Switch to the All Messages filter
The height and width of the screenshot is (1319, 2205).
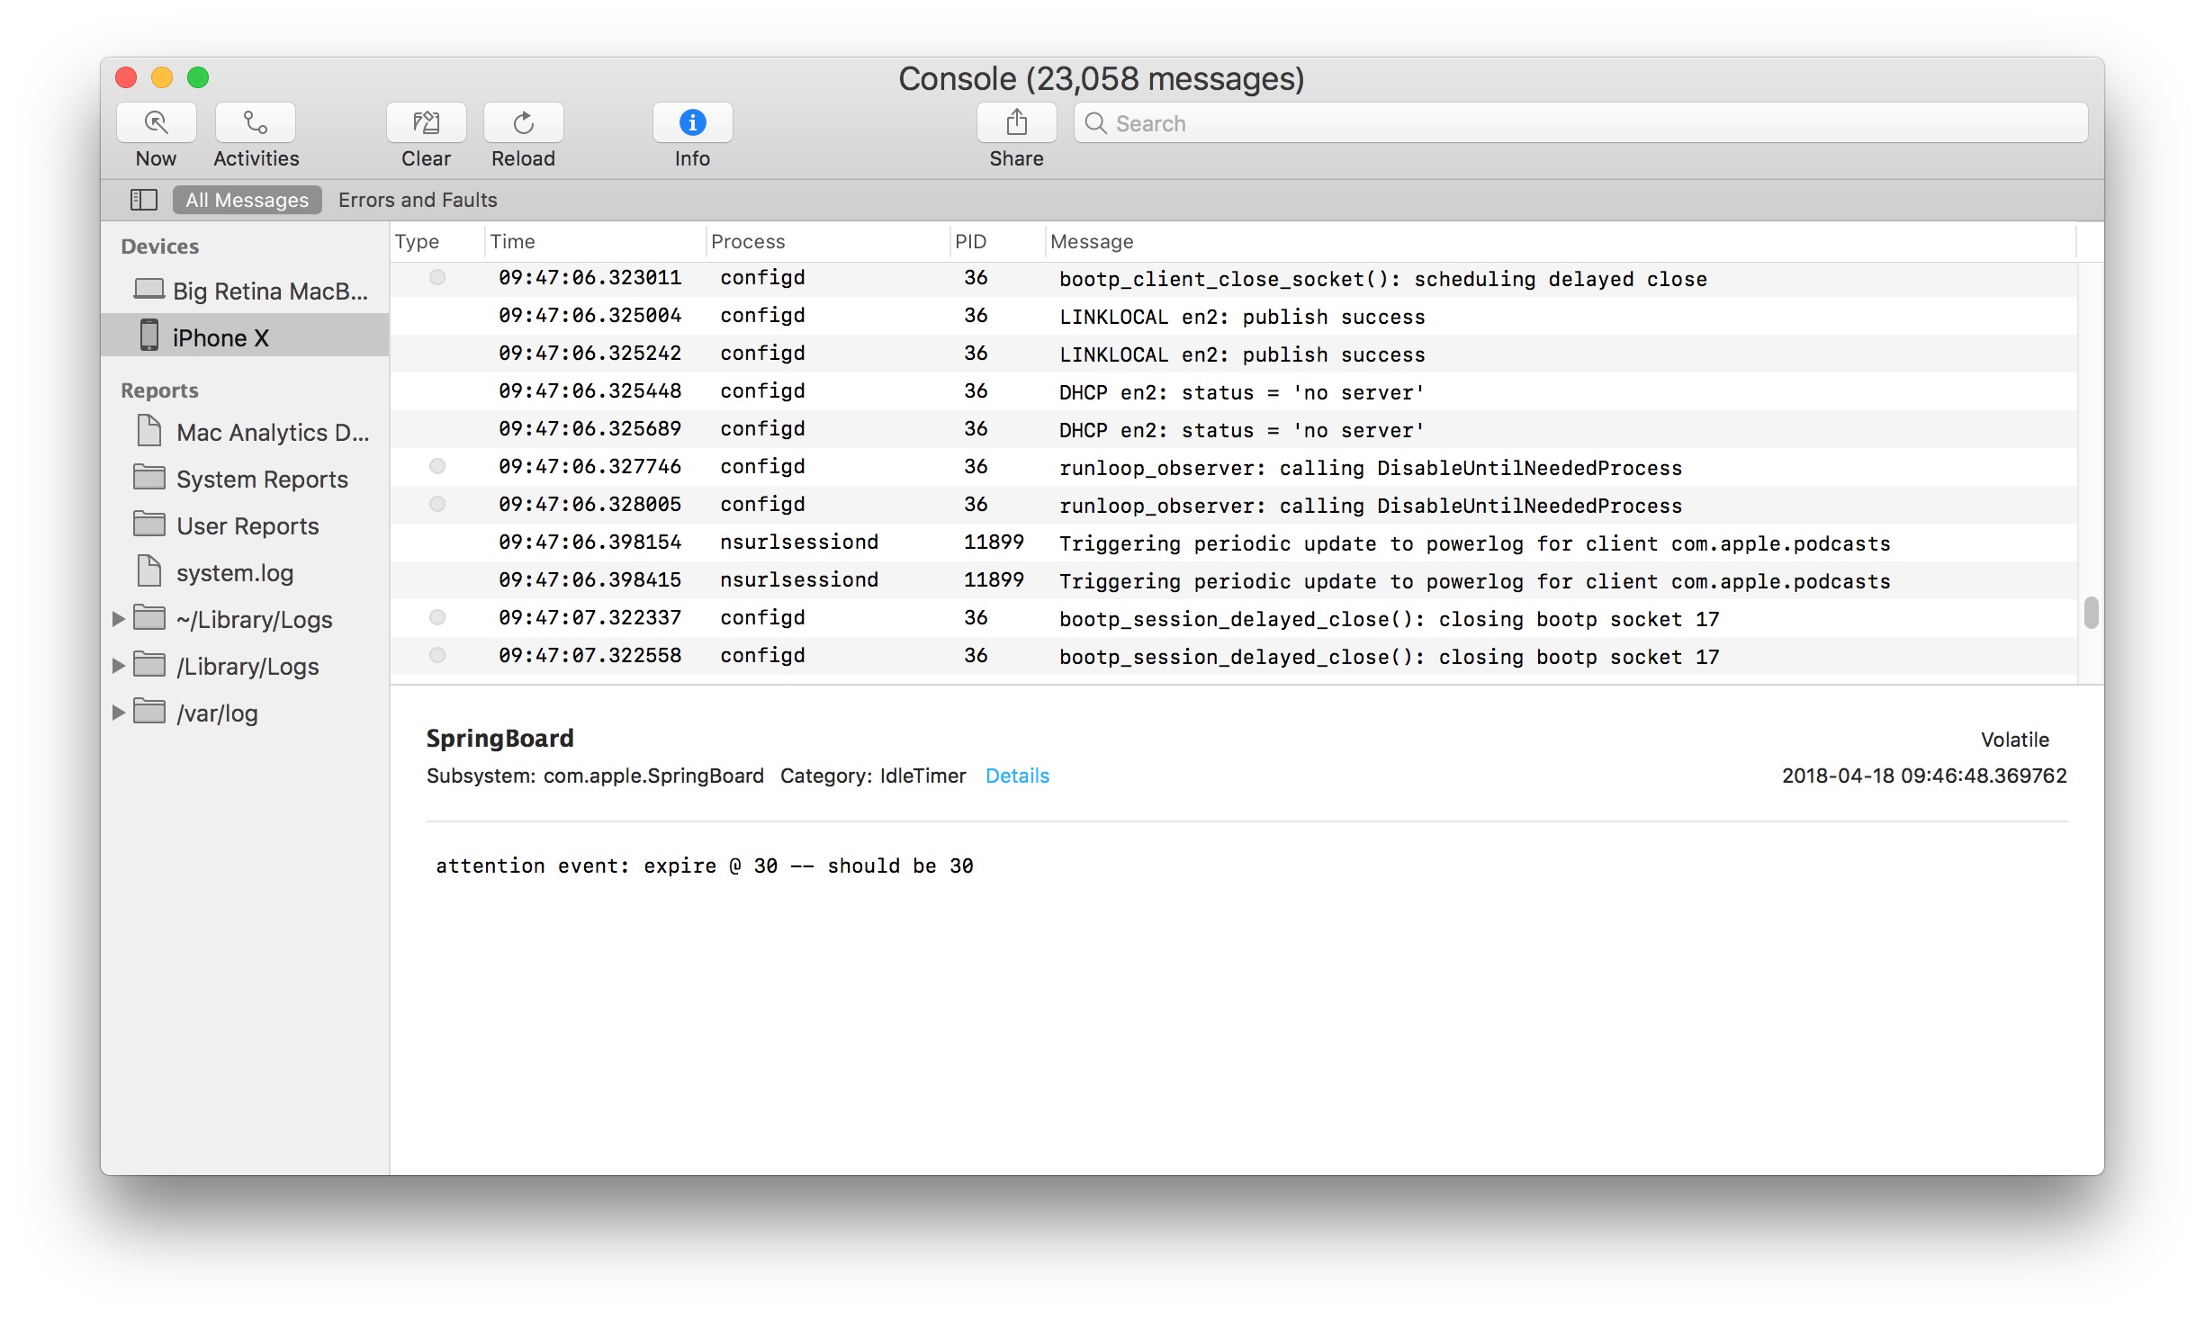coord(247,200)
